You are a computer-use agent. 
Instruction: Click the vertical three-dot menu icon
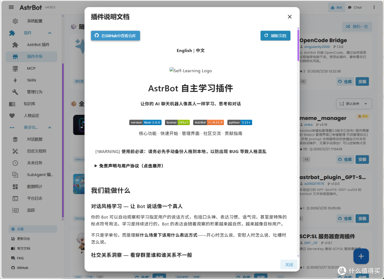click(x=374, y=7)
